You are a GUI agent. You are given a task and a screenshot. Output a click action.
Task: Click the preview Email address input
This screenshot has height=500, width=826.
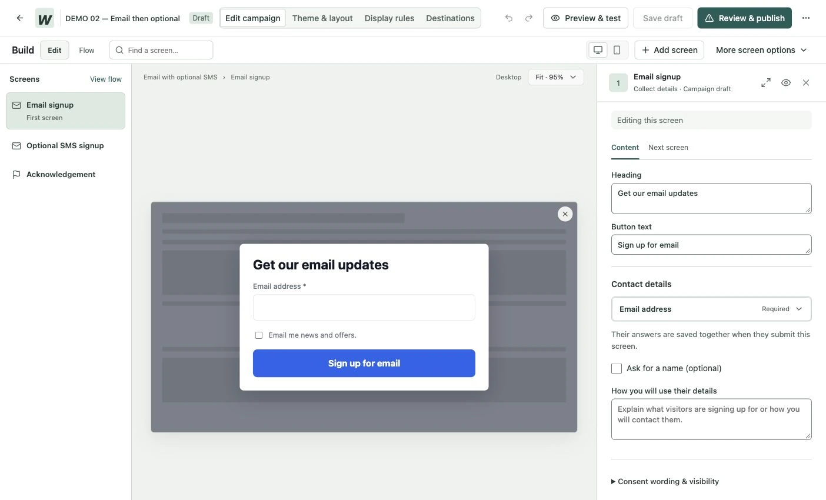364,308
